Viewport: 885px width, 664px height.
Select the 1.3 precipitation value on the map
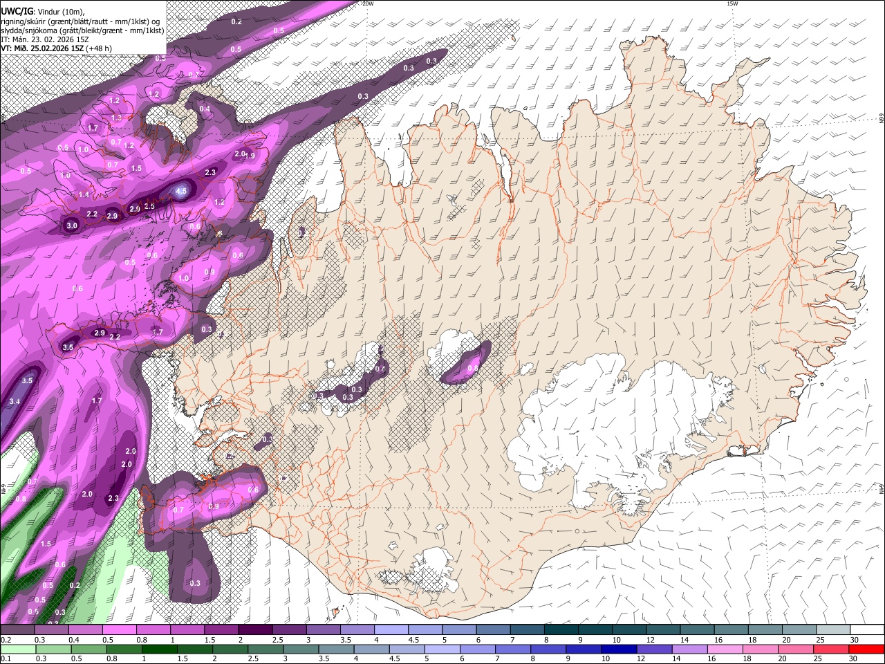[116, 118]
